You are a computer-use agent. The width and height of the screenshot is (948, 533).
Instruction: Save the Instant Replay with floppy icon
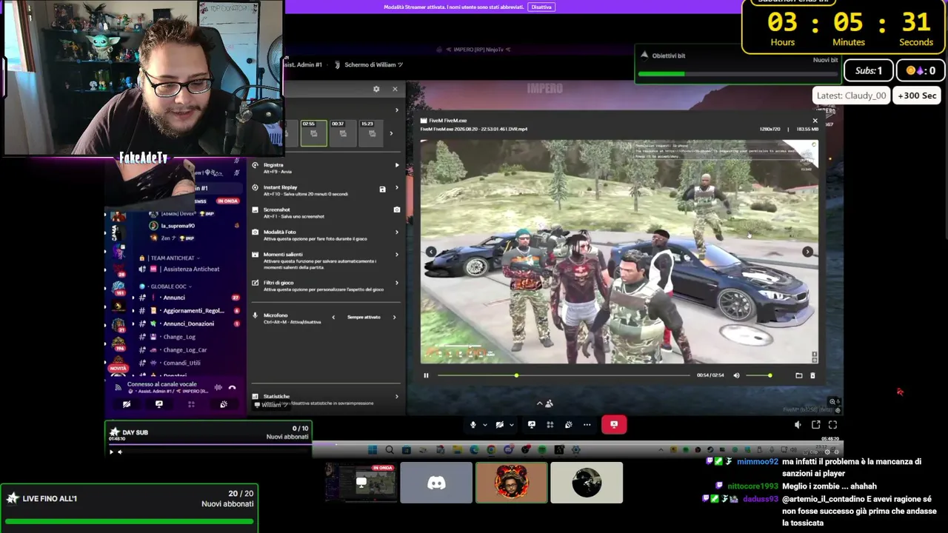382,190
